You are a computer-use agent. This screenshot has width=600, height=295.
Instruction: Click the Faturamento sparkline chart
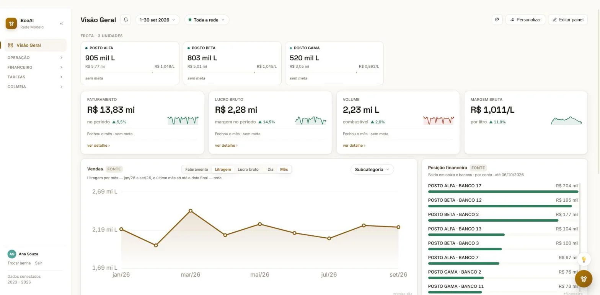tap(183, 120)
